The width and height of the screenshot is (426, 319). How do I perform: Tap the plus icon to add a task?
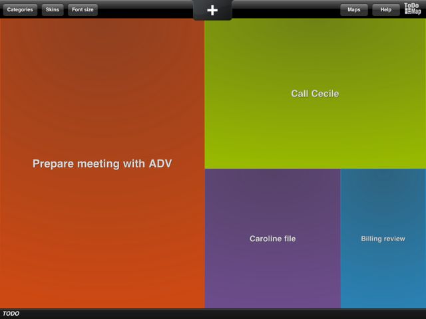[x=212, y=11]
